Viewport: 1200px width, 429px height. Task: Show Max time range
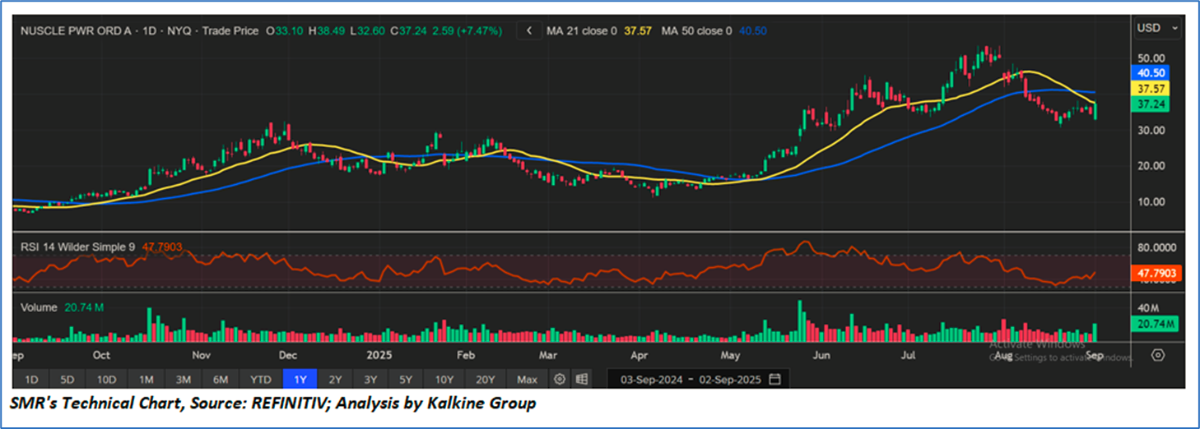click(x=527, y=379)
